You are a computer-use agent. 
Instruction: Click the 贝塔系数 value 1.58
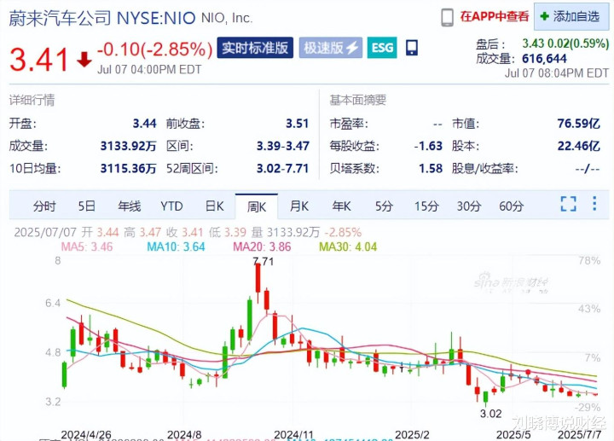pos(431,168)
